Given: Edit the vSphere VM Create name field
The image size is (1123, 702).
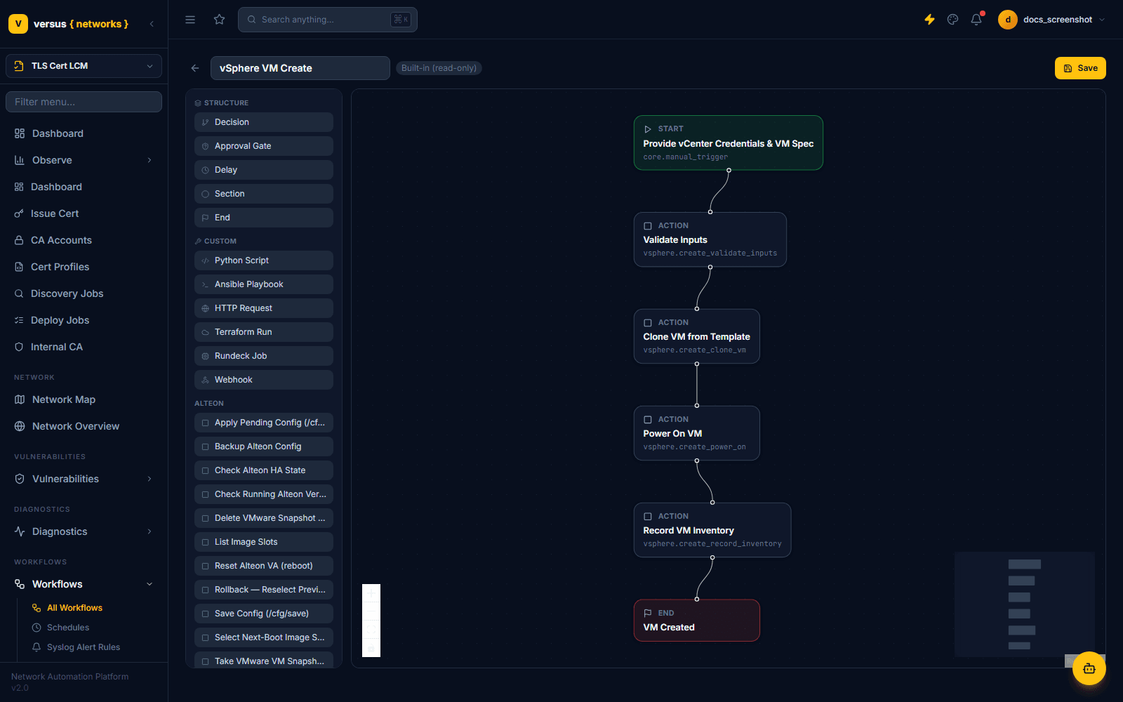Looking at the screenshot, I should (300, 68).
